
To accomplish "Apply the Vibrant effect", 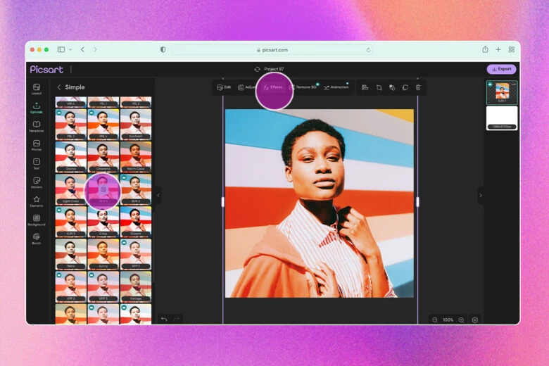I will [x=136, y=222].
